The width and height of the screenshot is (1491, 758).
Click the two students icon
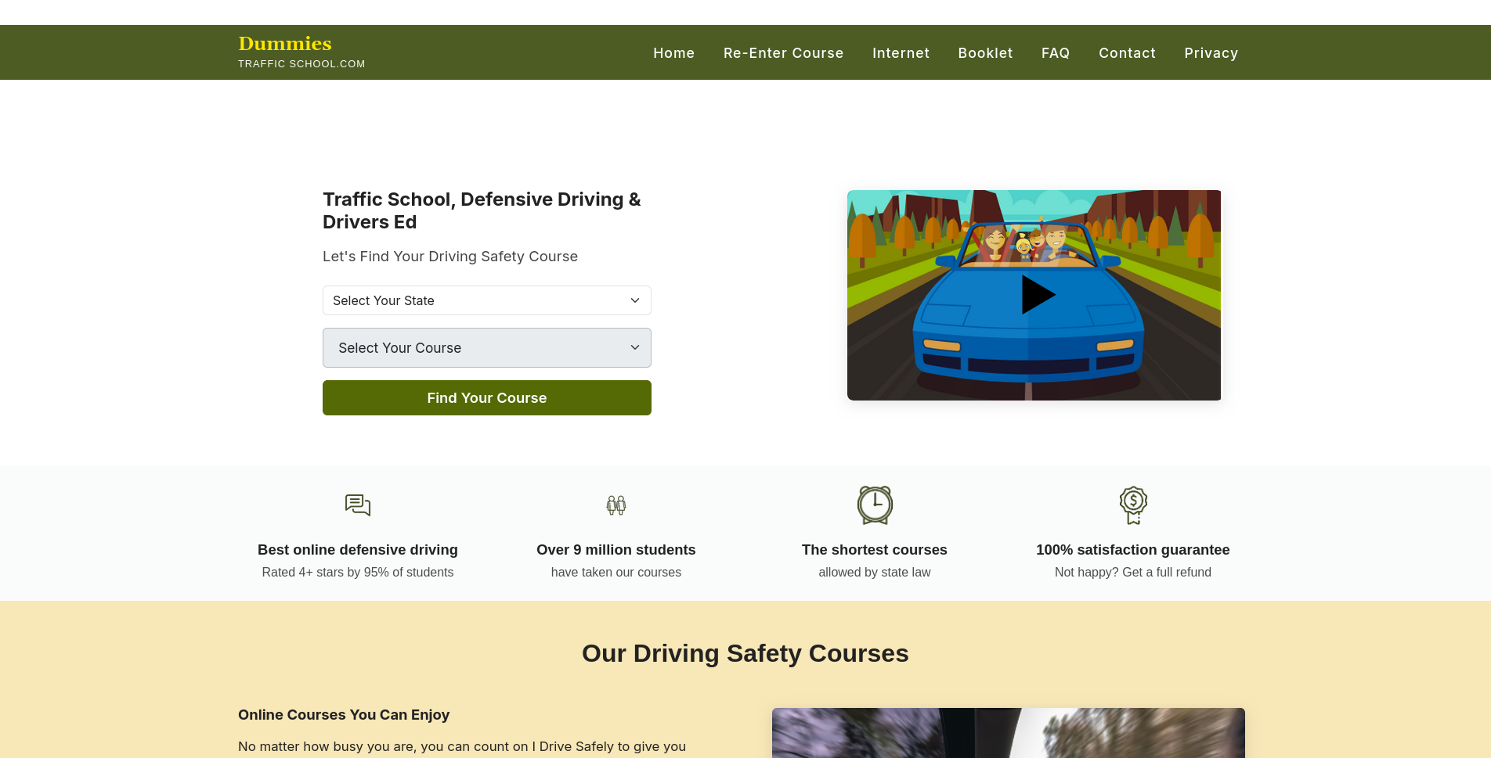point(616,505)
